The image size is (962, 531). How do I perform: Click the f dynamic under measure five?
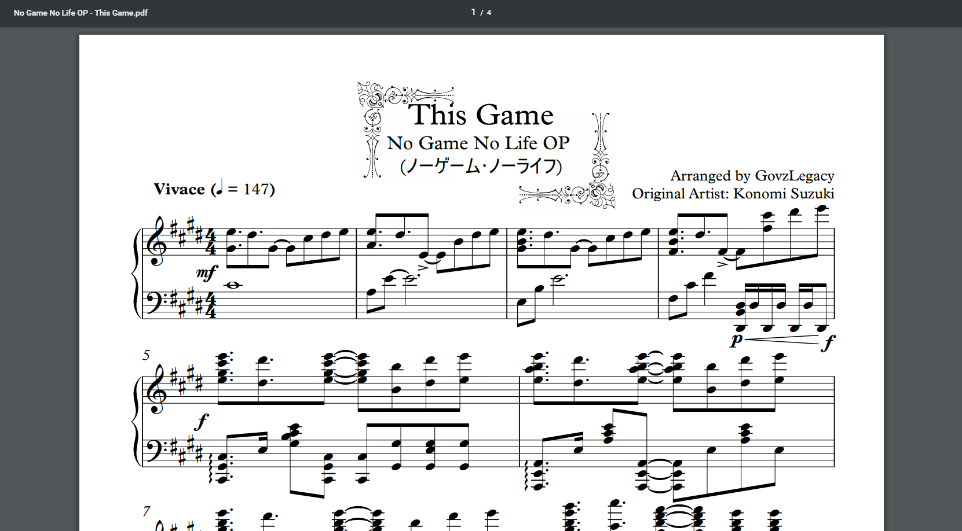[201, 422]
